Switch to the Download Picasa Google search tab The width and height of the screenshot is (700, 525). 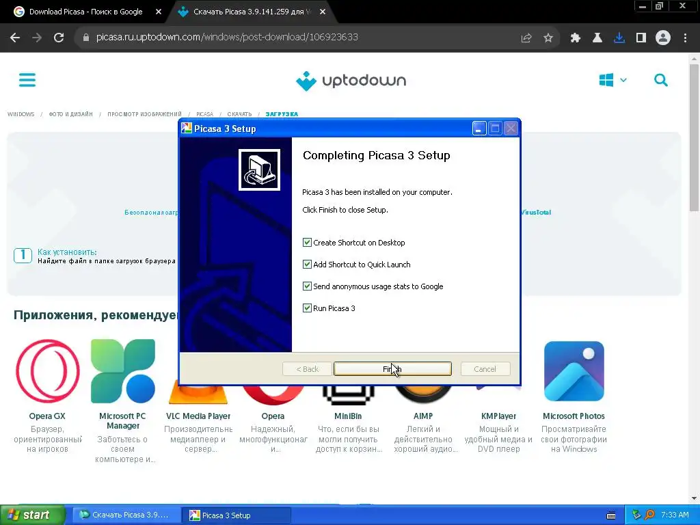[x=85, y=12]
